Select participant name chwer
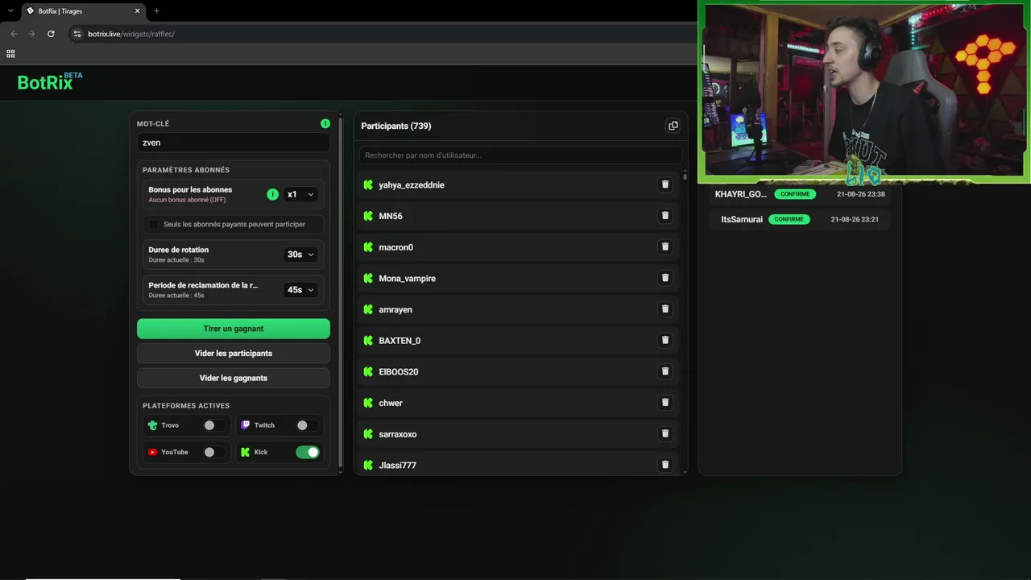Image resolution: width=1031 pixels, height=580 pixels. 391,403
